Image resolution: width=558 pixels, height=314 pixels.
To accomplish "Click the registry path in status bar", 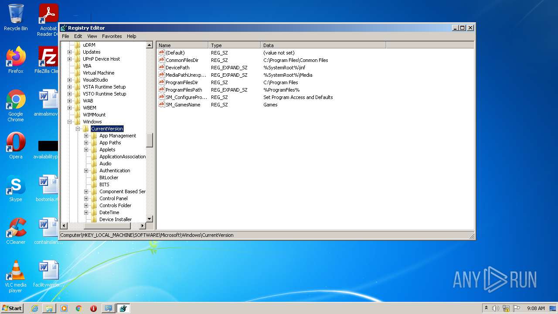I will tap(147, 235).
